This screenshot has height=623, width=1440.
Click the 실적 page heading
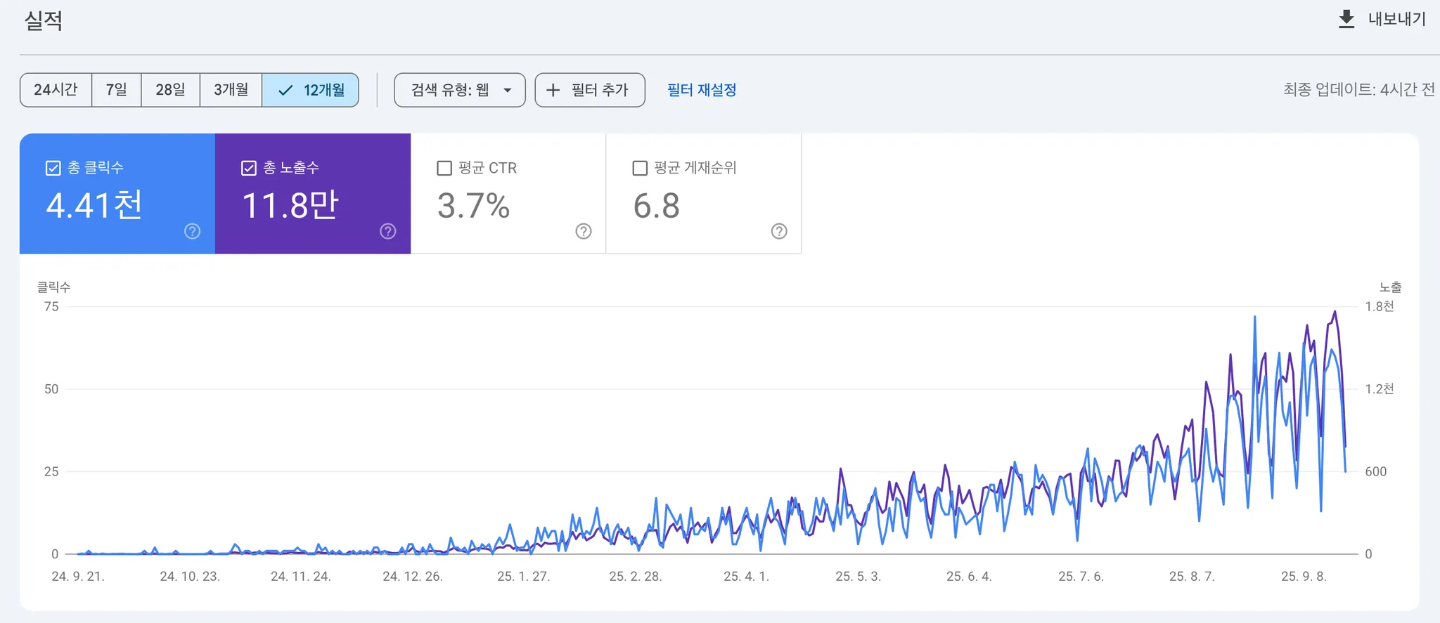pos(44,20)
